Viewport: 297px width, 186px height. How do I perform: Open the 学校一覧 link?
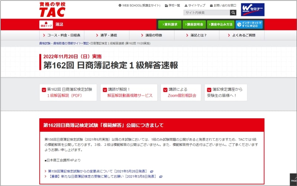tap(174, 6)
